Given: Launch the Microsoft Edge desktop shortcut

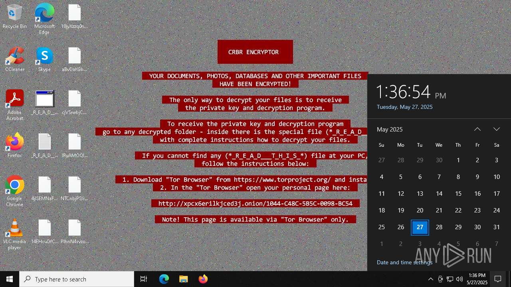Looking at the screenshot, I should (44, 19).
